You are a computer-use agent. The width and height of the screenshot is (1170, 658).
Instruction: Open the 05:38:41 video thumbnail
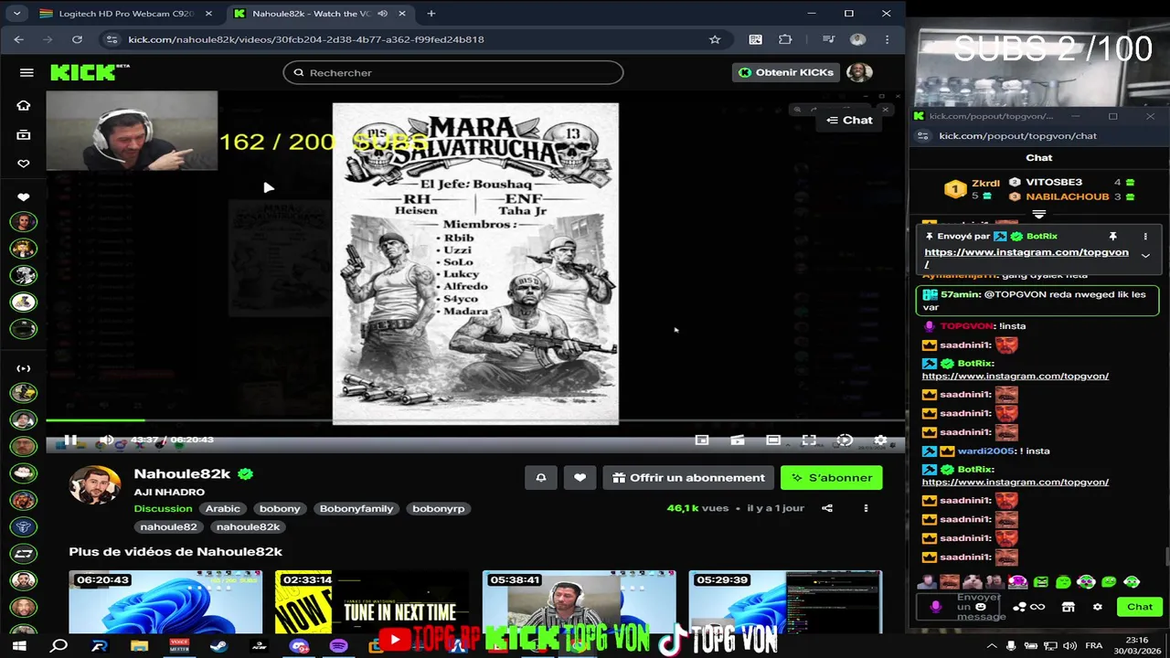579,601
